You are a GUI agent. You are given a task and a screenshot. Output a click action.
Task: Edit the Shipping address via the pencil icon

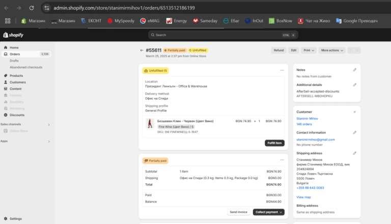[355, 153]
